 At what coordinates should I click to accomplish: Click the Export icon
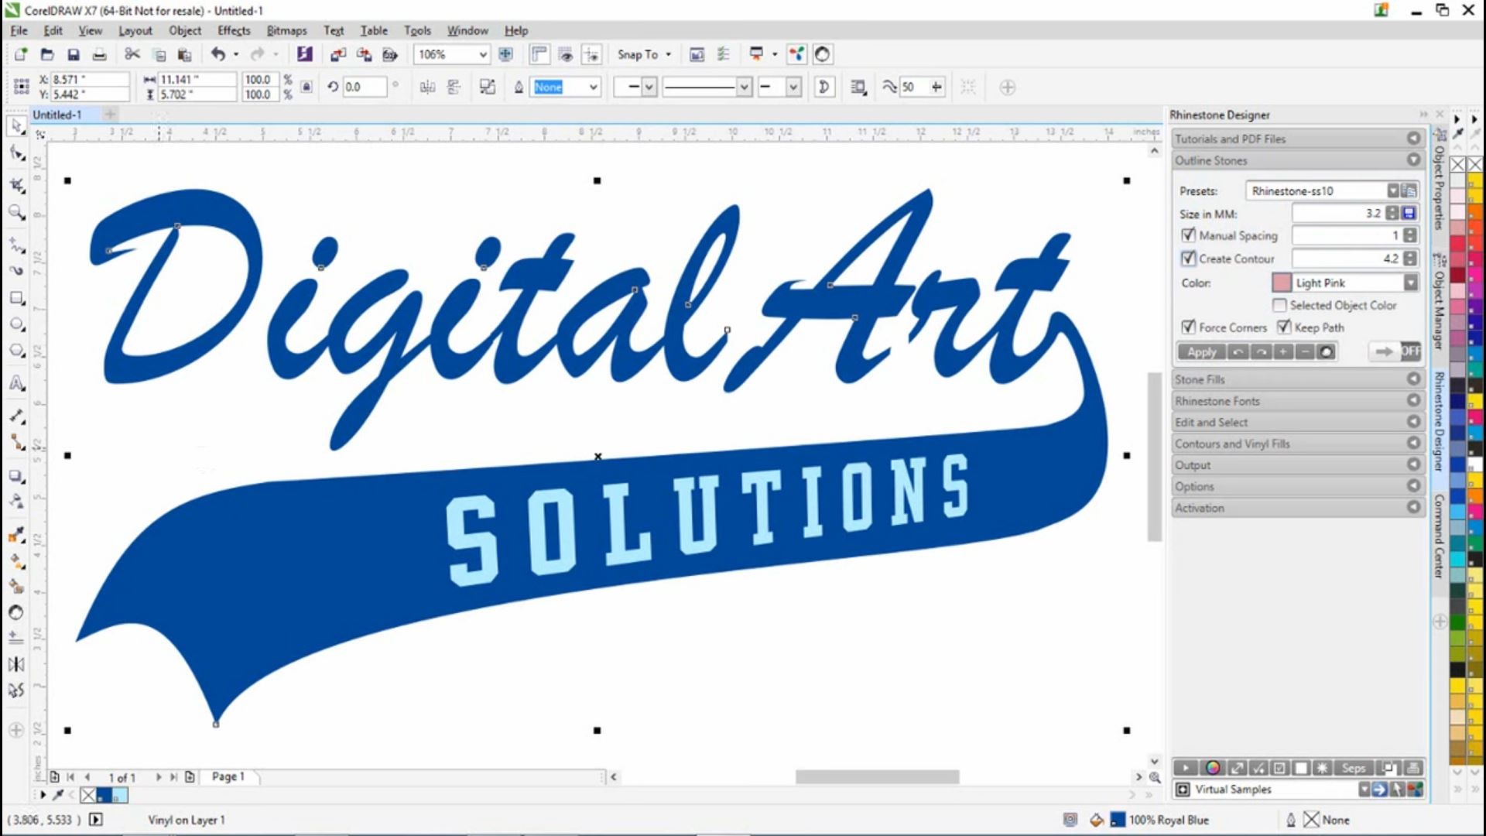pos(364,54)
